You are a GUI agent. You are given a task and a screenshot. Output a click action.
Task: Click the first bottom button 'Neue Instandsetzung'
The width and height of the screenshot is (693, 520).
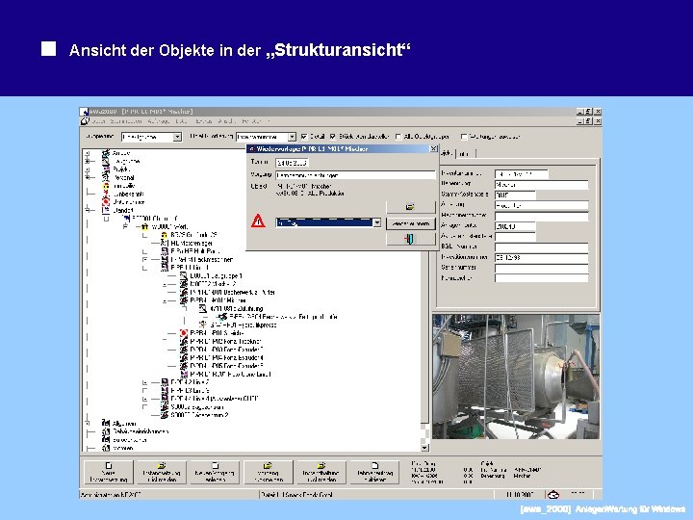click(108, 472)
